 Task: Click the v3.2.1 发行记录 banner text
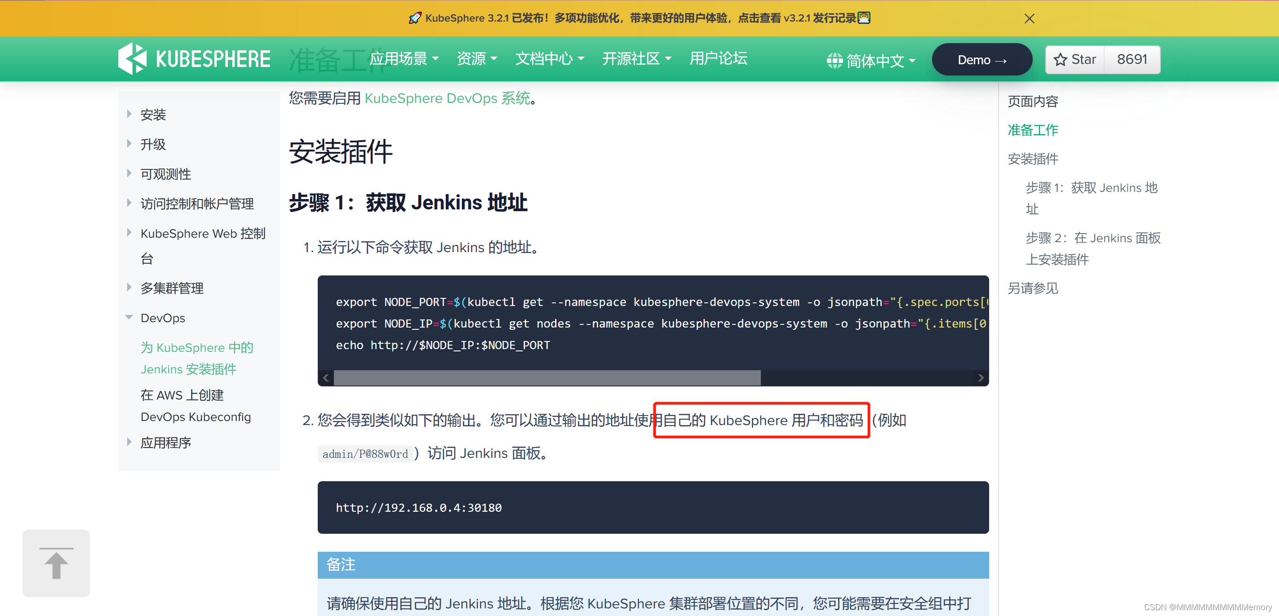pos(820,18)
